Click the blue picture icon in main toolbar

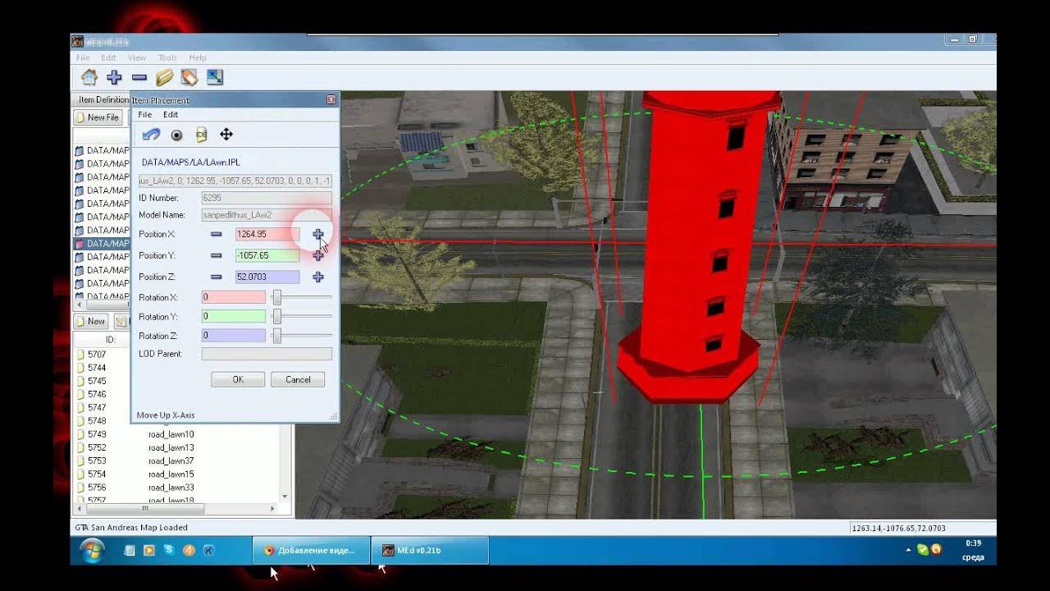pos(215,77)
